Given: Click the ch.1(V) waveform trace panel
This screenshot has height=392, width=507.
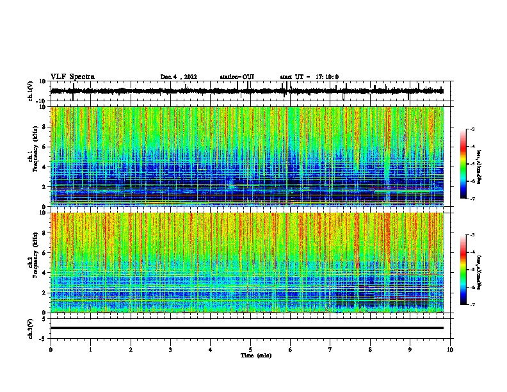Looking at the screenshot, I should [x=250, y=91].
